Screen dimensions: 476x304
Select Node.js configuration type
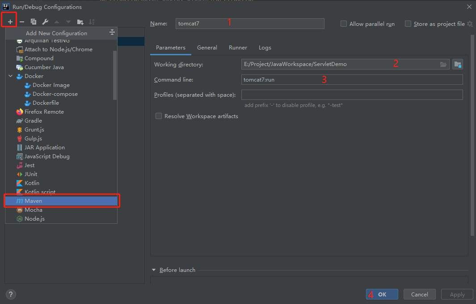coord(61,218)
